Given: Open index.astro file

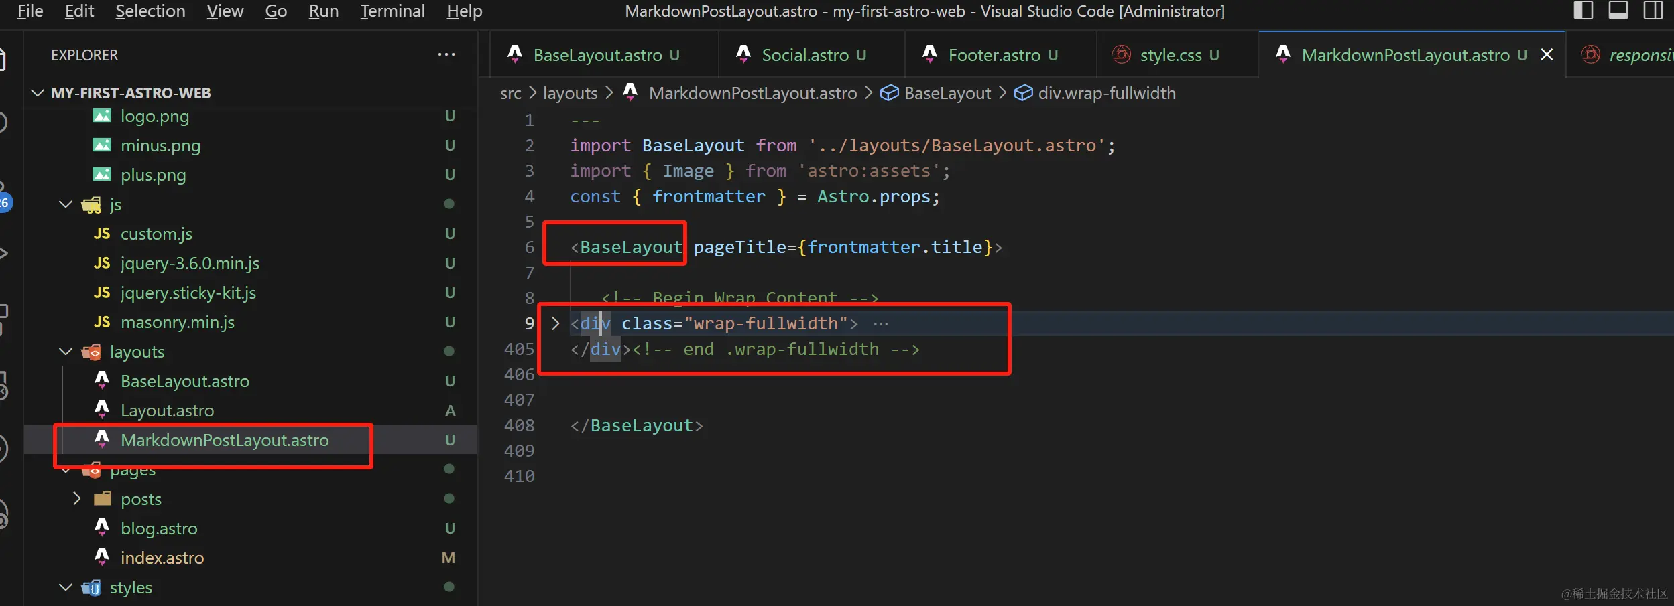Looking at the screenshot, I should coord(162,558).
